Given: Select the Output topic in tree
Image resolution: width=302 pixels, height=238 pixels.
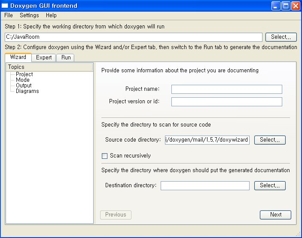Looking at the screenshot, I should point(24,86).
